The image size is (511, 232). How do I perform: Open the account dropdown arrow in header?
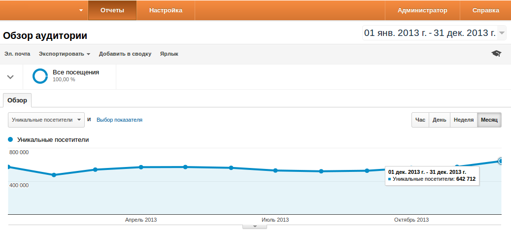tap(81, 10)
